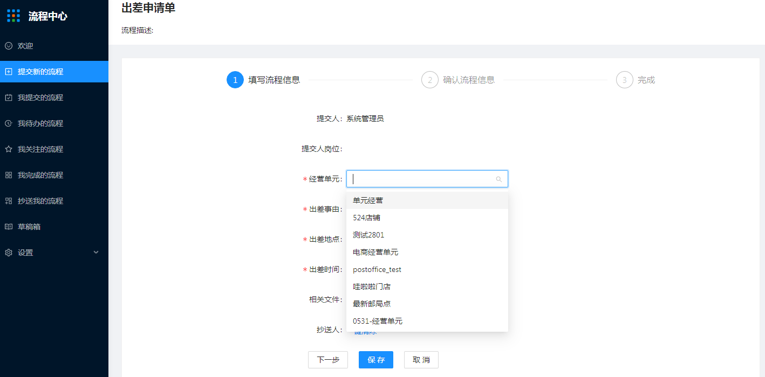Open 我关注的流程 from sidebar
Viewport: 765px width, 377px height.
[x=54, y=149]
